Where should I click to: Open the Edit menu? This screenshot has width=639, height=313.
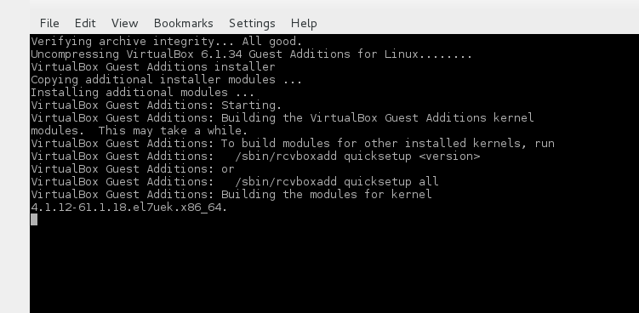point(85,23)
